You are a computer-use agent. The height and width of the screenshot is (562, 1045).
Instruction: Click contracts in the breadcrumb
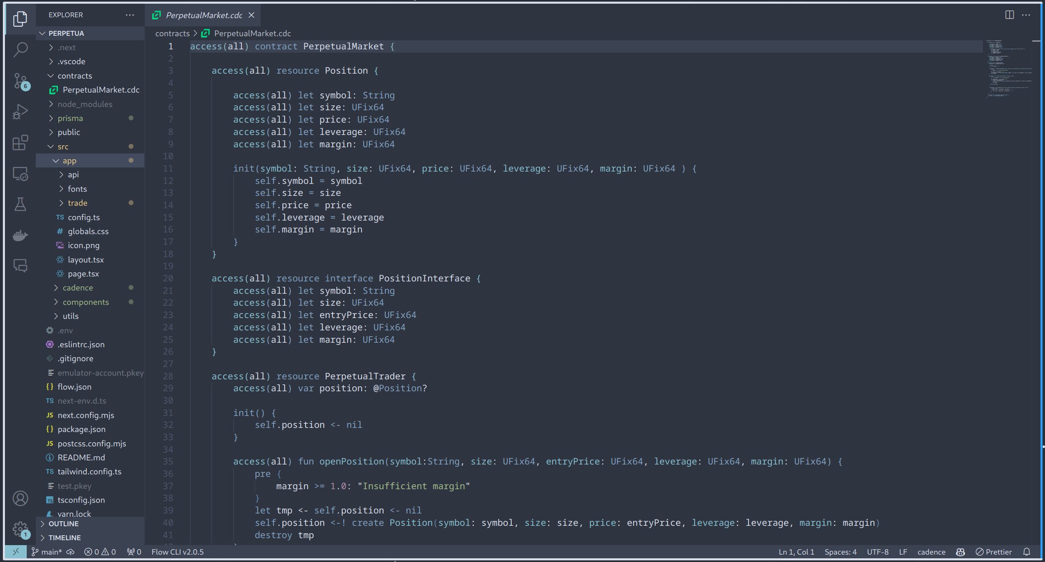(172, 33)
